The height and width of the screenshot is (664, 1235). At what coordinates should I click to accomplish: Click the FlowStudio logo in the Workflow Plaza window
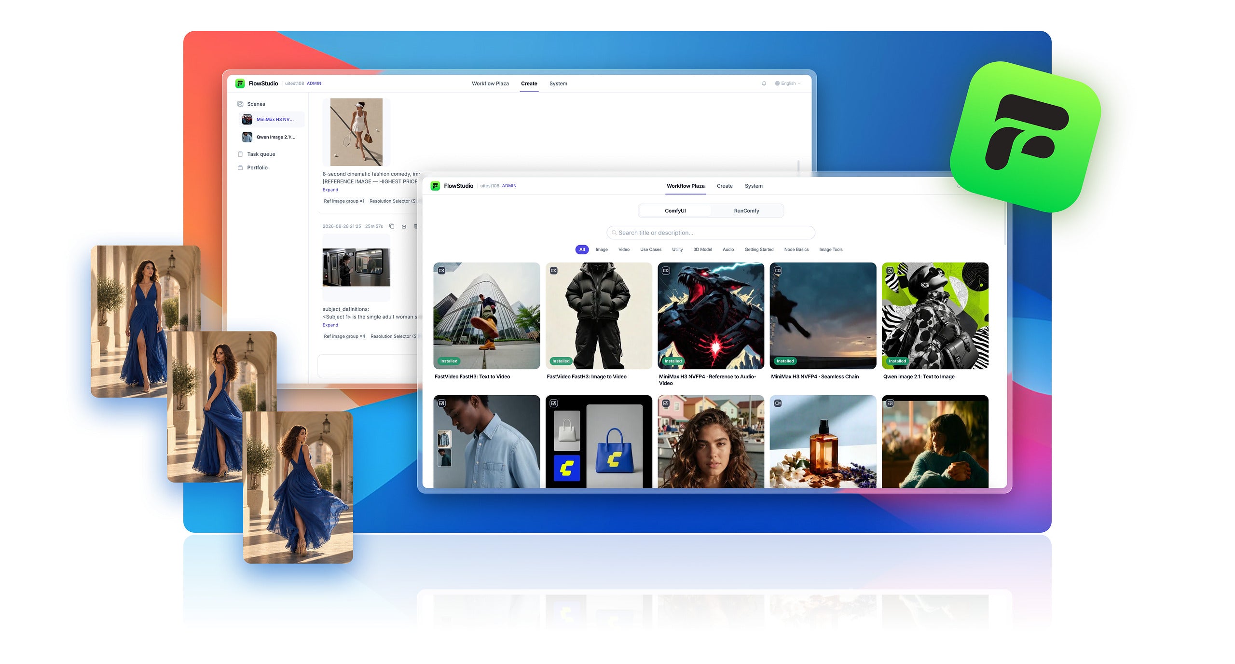[x=435, y=186]
